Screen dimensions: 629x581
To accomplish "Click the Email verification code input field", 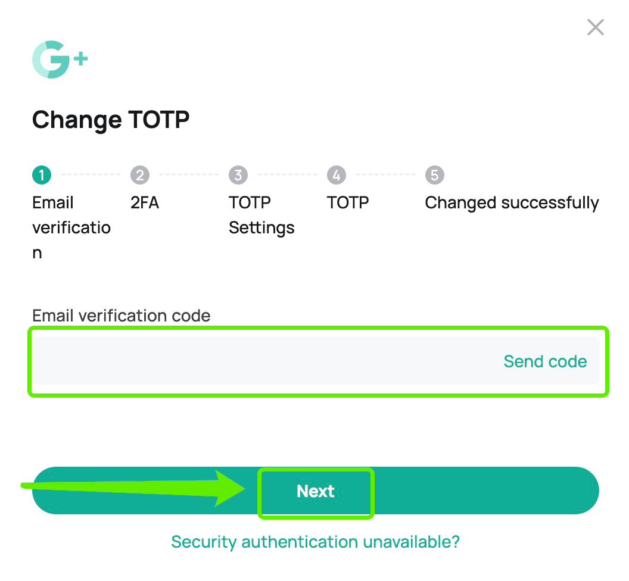I will click(316, 361).
